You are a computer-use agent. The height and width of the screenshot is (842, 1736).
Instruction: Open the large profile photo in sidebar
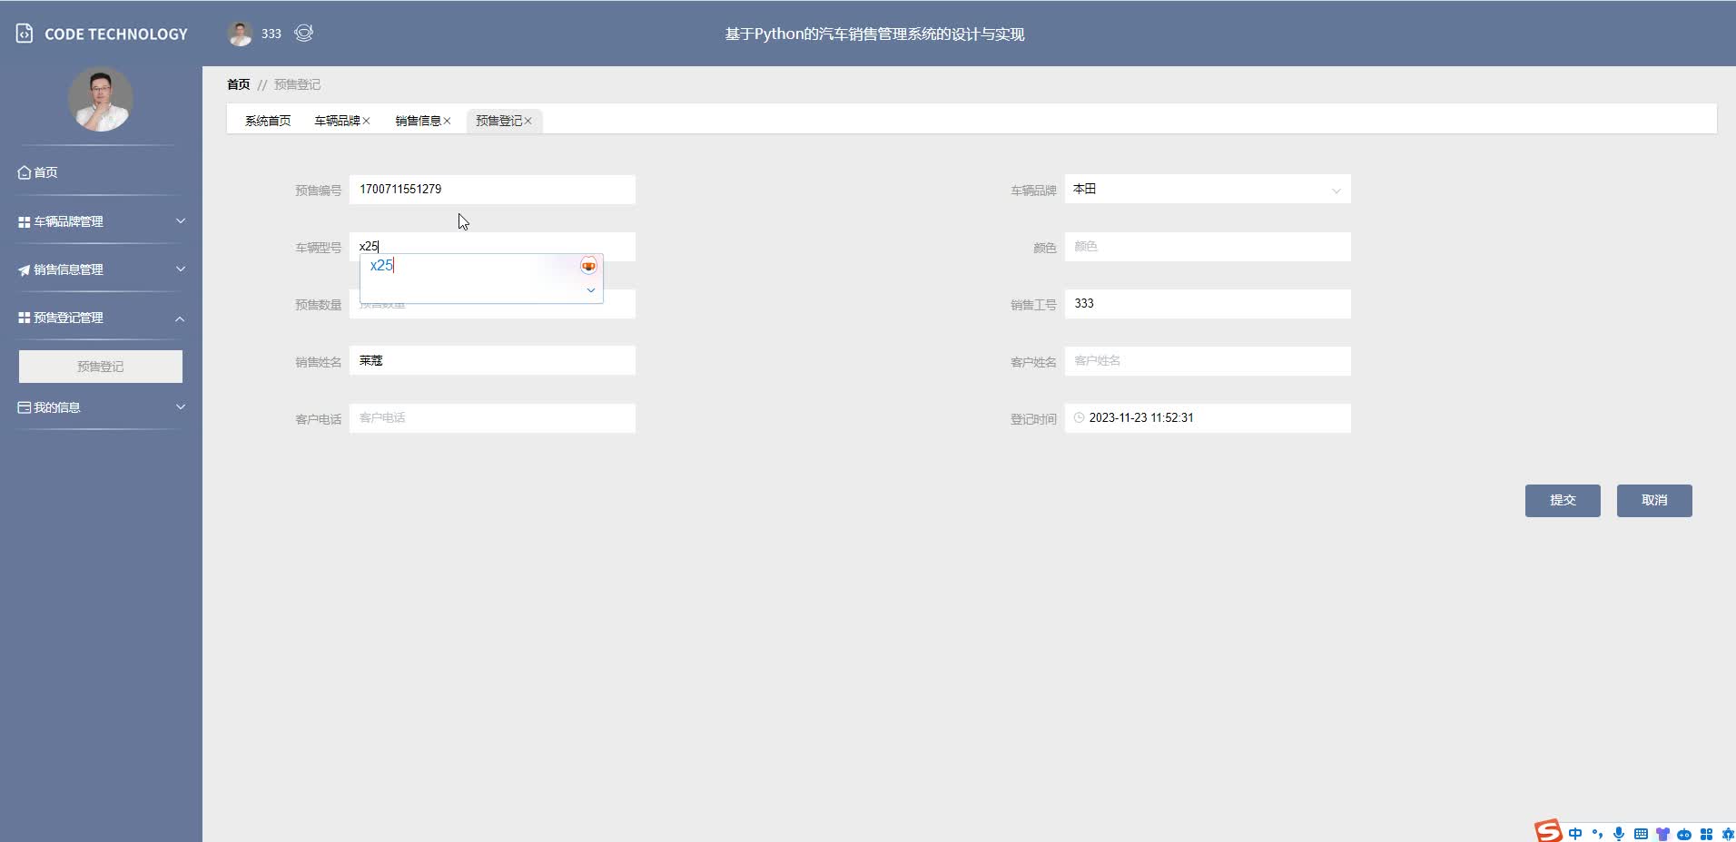(x=101, y=99)
